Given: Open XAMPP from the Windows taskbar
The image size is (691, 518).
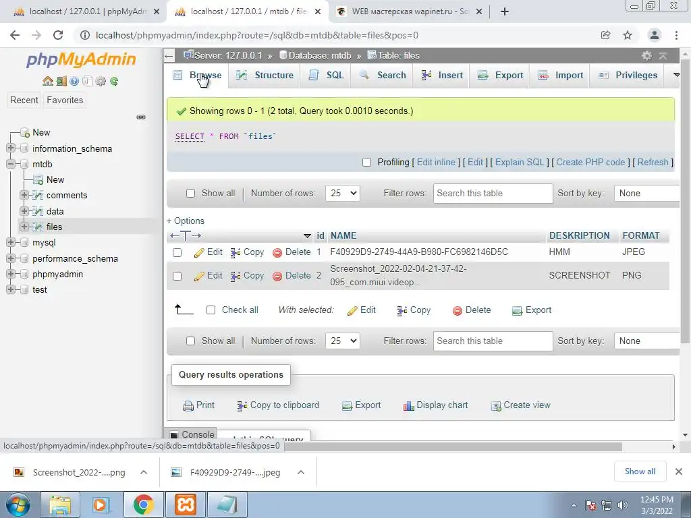Looking at the screenshot, I should (186, 505).
